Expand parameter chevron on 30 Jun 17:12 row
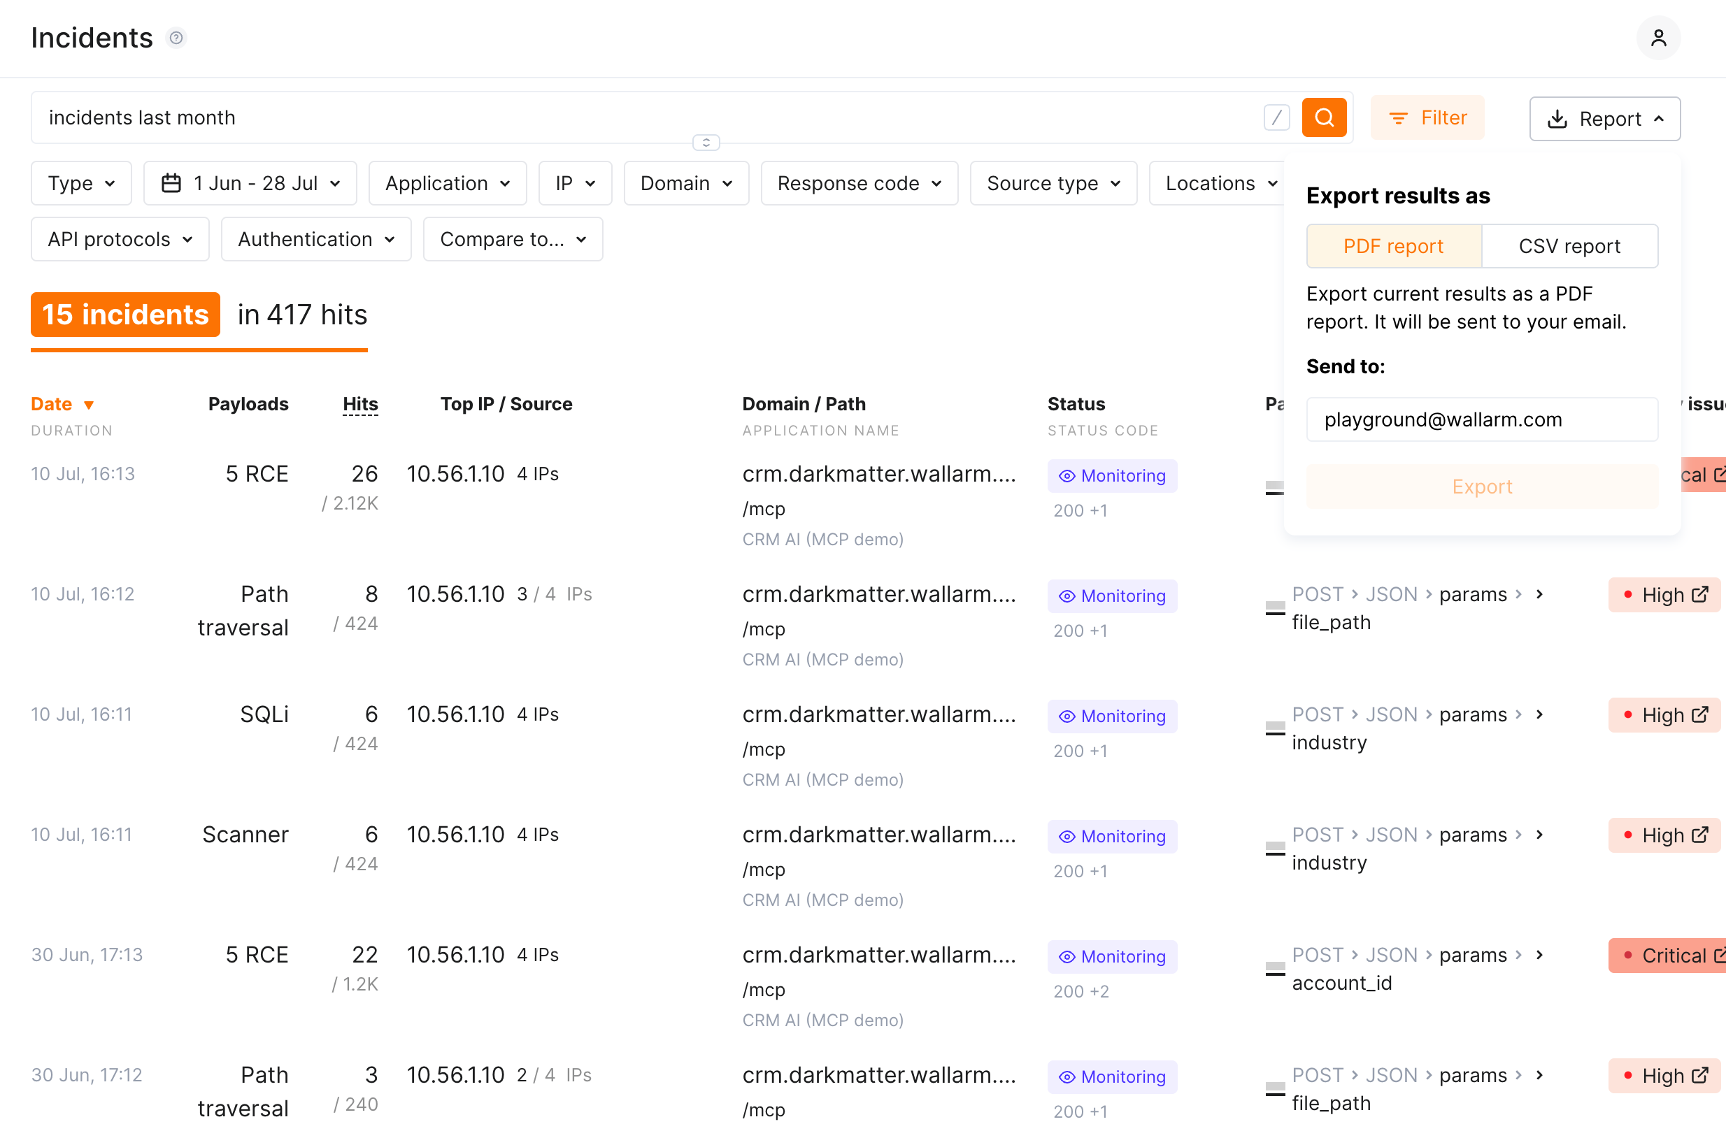 [x=1539, y=1076]
